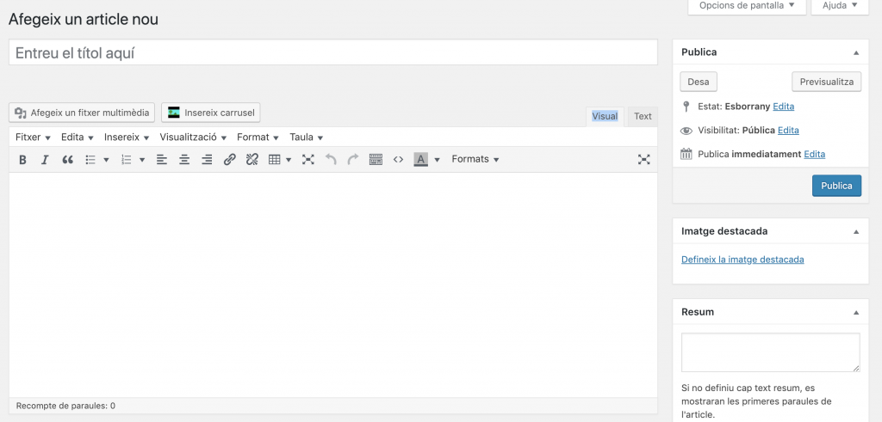Expand the bulleted list style dropdown arrow
This screenshot has width=882, height=422.
point(106,160)
